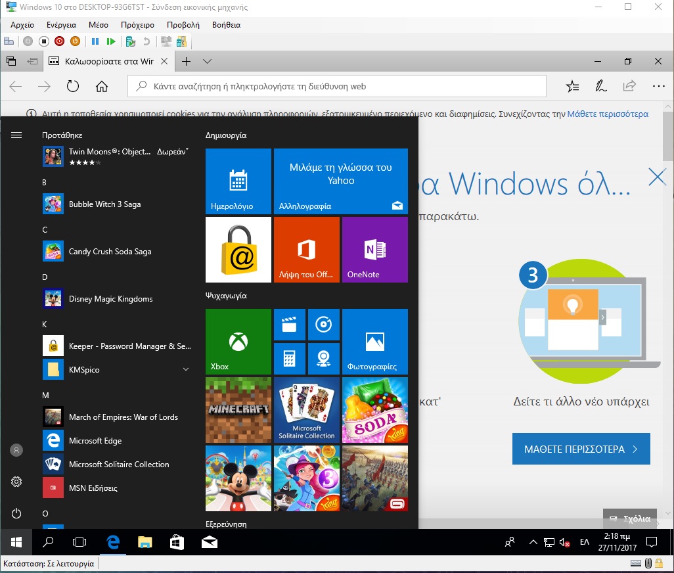The width and height of the screenshot is (674, 573).
Task: Open the Φωτογραφίες photos tile
Action: pos(375,342)
